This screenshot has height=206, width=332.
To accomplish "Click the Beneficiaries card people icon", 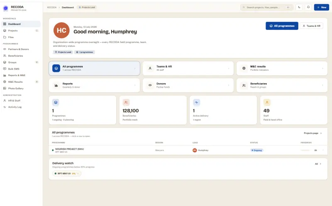I will (x=244, y=85).
